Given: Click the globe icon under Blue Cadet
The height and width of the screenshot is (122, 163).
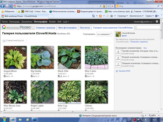Looking at the screenshot, I should [86, 76].
